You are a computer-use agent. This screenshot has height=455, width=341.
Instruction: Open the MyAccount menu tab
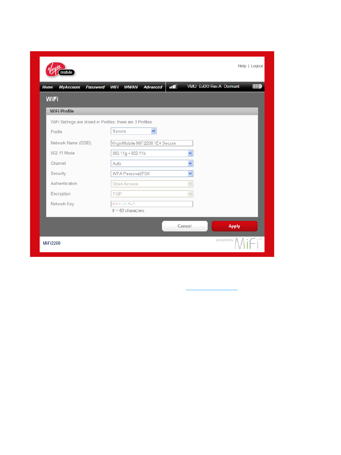point(69,87)
